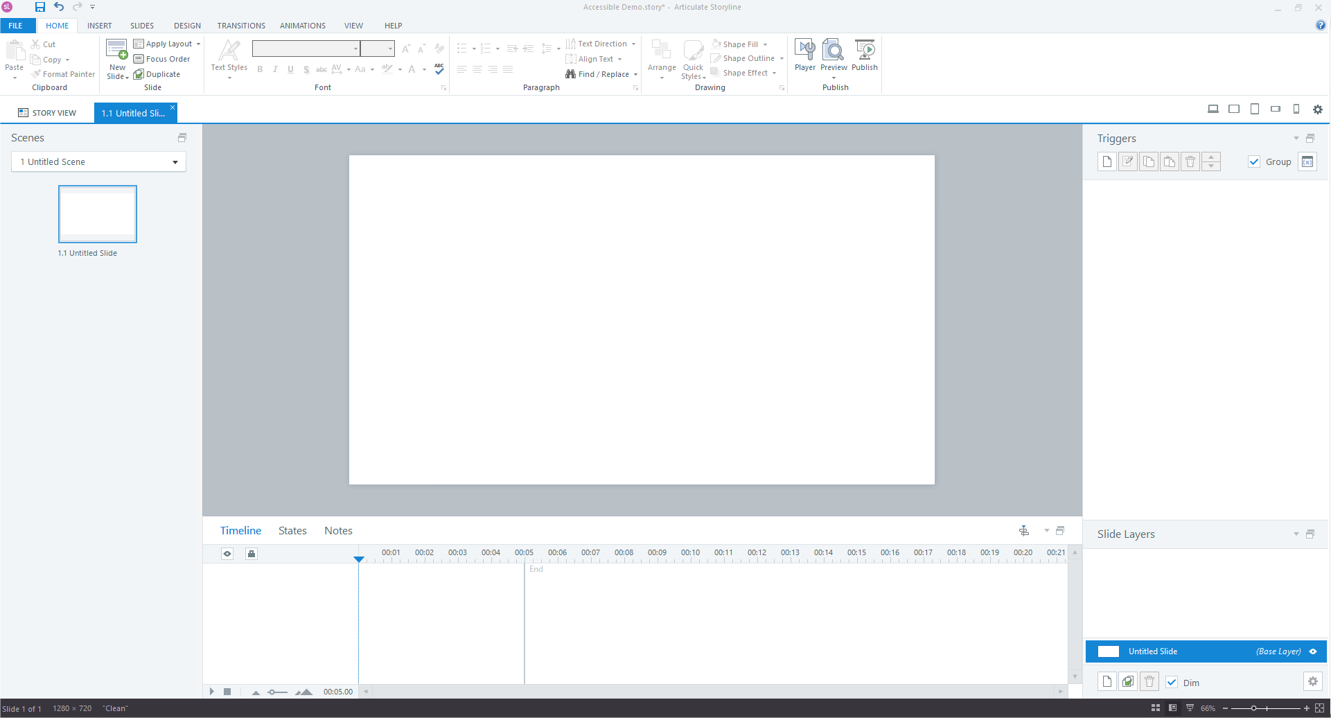Paste trigger in Triggers panel
Screen dimensions: 1331x718
coord(1170,161)
